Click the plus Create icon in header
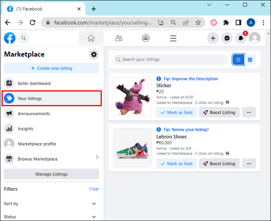This screenshot has height=221, width=271. coord(213,38)
